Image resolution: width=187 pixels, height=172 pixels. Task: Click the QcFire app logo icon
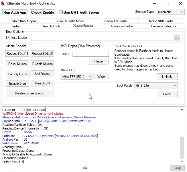coord(3,3)
